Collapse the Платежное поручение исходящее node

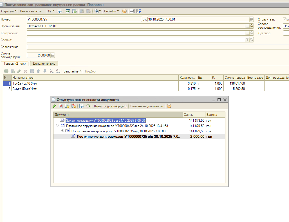click(57, 125)
